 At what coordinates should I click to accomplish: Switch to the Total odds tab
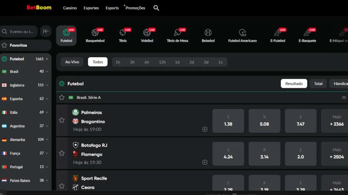click(318, 83)
